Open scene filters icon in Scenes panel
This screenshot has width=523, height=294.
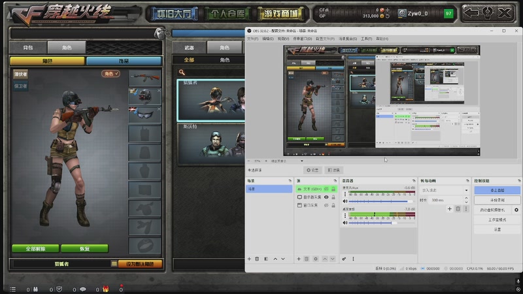tap(266, 259)
